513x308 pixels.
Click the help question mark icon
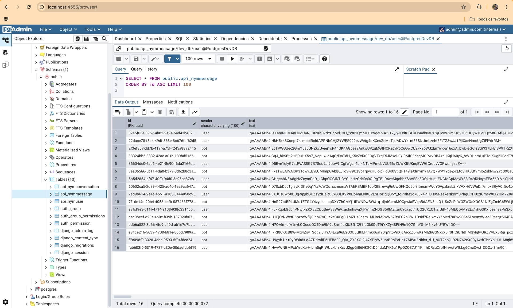pyautogui.click(x=324, y=59)
